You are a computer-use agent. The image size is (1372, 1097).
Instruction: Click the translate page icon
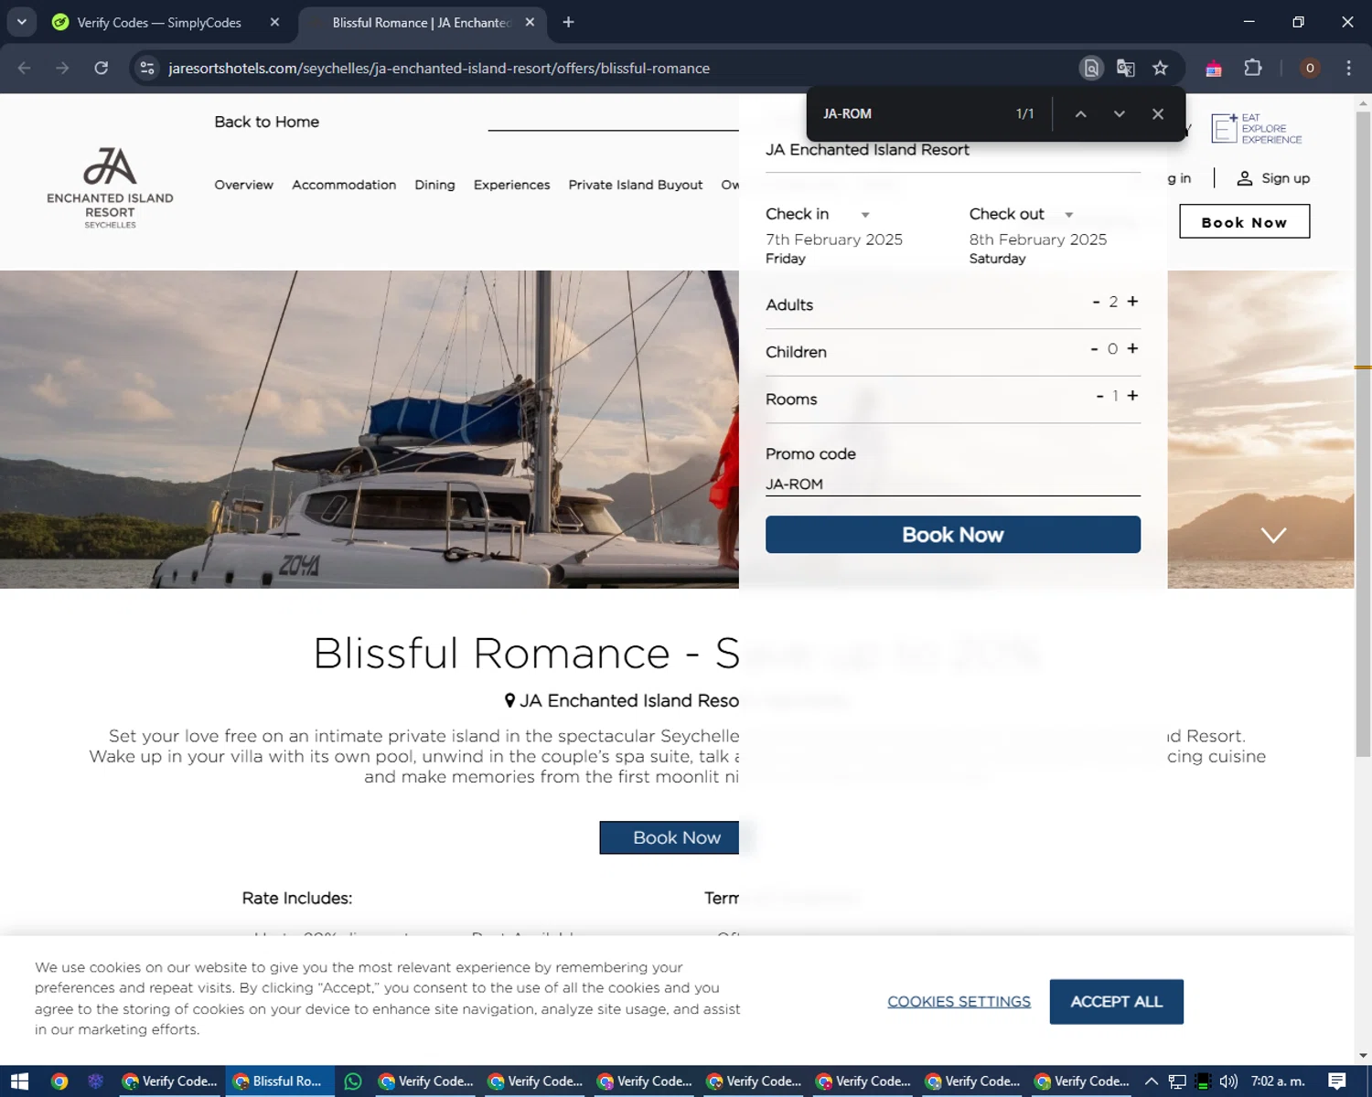click(x=1126, y=69)
